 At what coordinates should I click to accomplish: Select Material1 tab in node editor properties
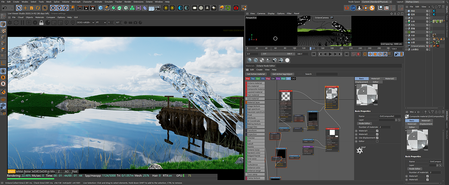pyautogui.click(x=376, y=79)
